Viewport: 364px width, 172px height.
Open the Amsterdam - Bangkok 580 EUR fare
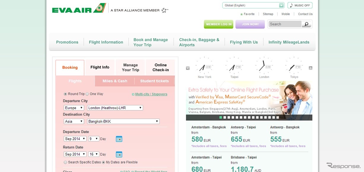coord(209,137)
